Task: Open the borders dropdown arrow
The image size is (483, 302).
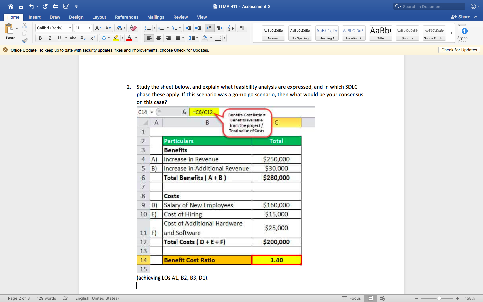Action: coord(224,38)
